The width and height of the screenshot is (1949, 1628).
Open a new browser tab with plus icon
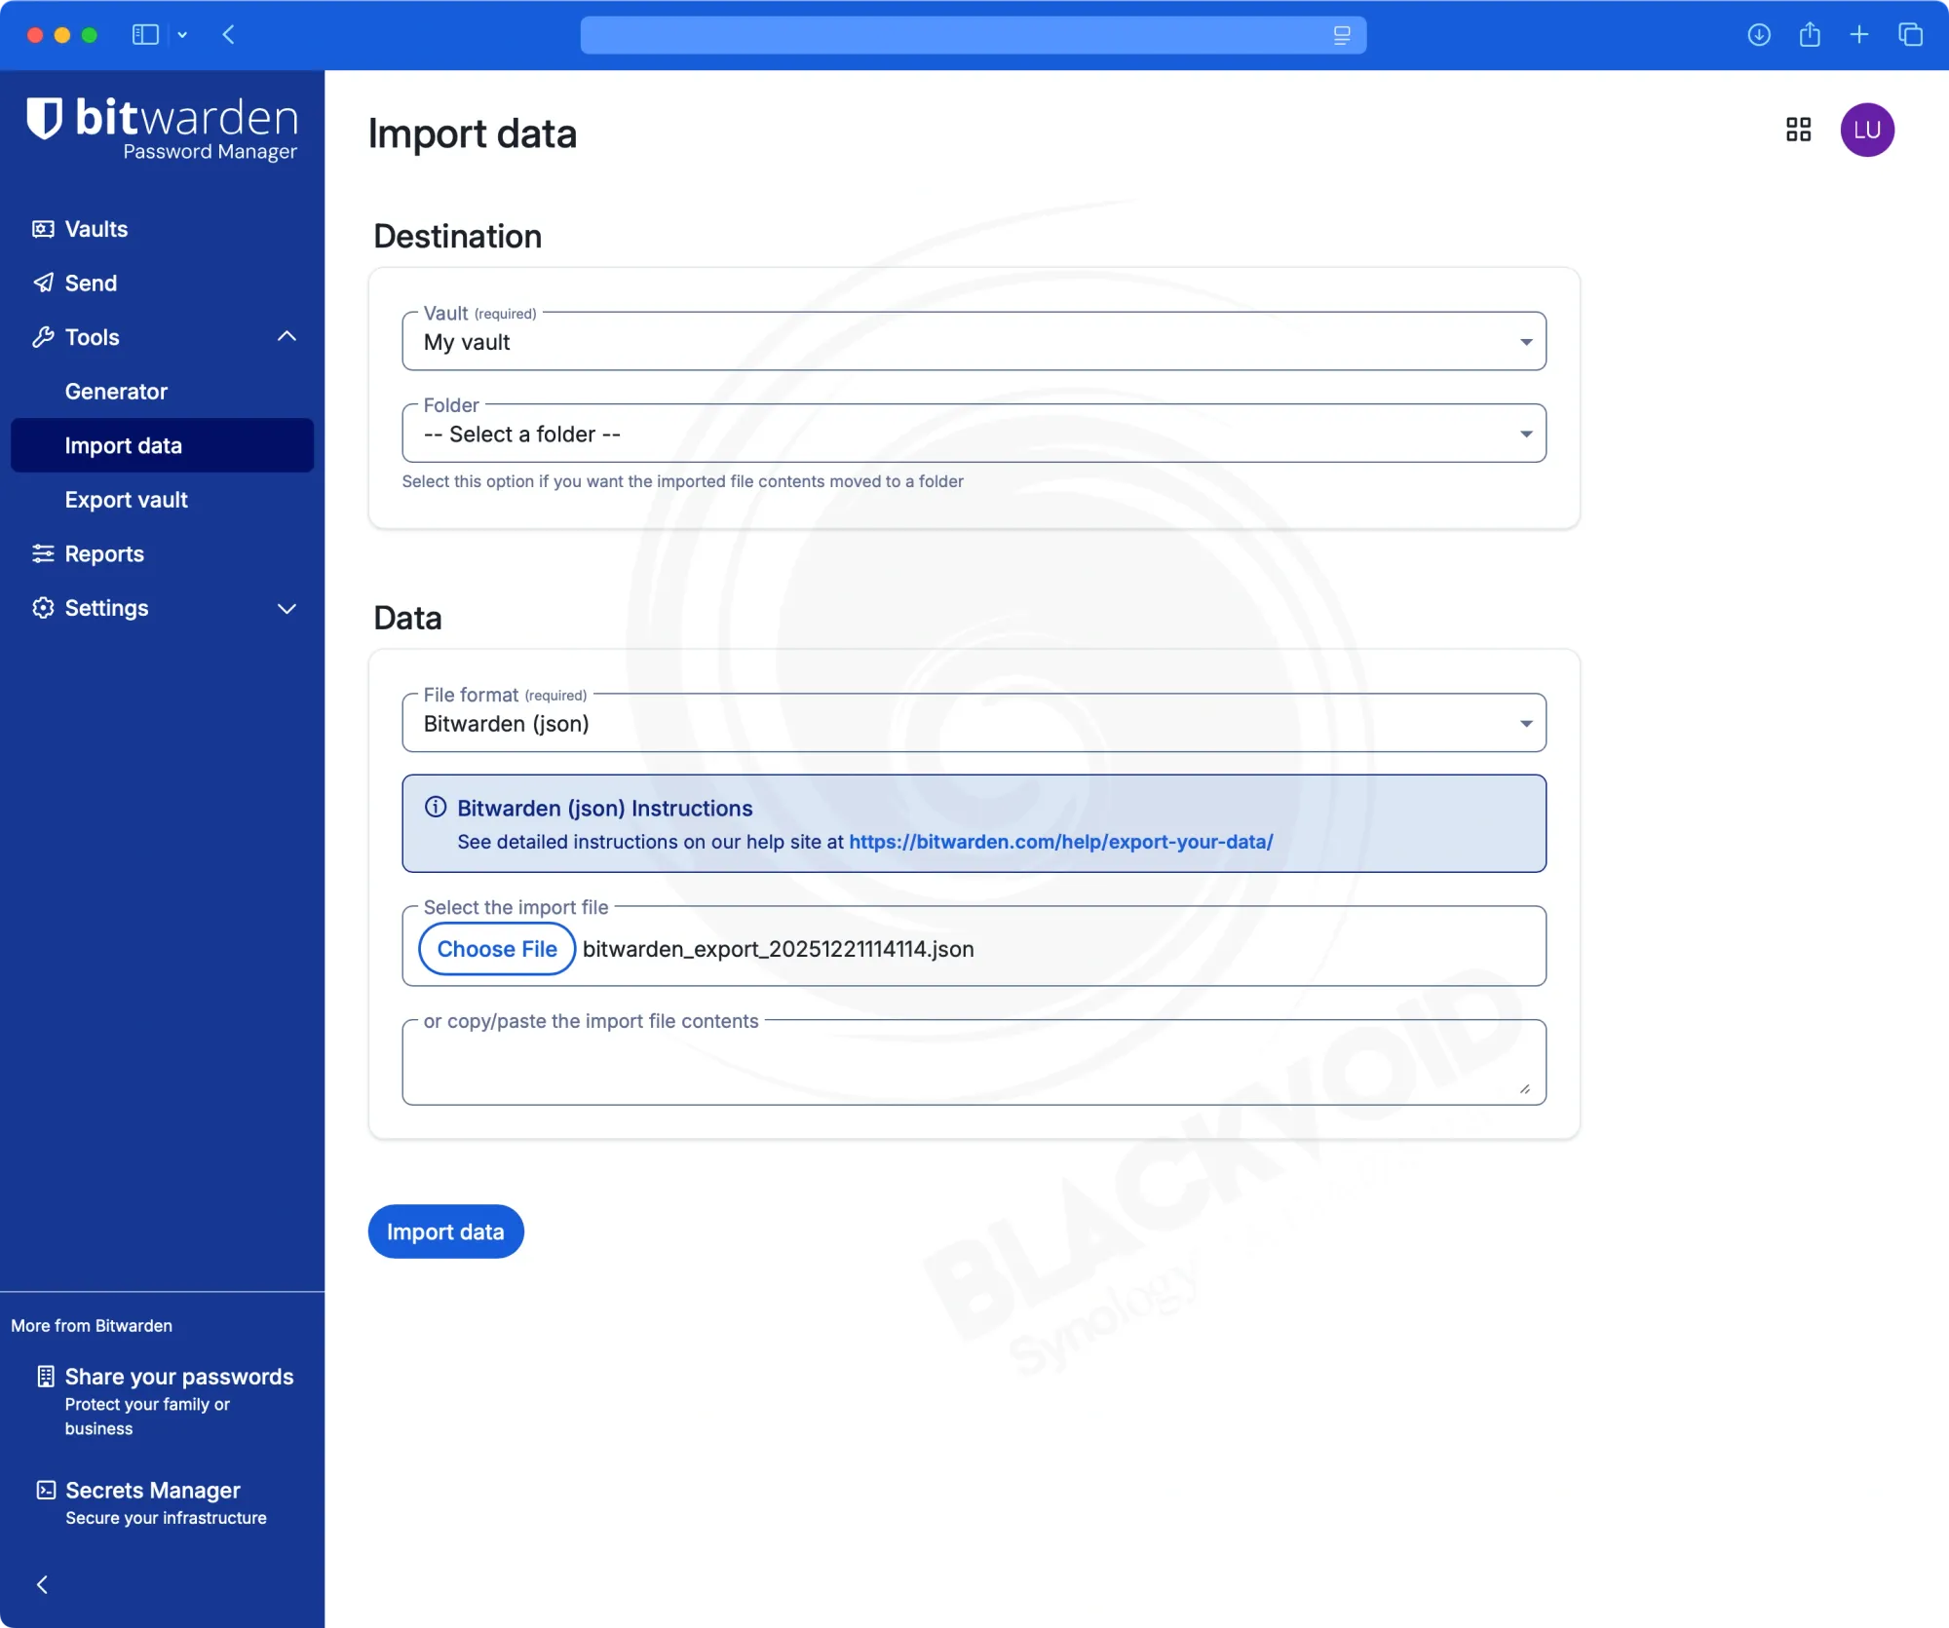click(1859, 35)
